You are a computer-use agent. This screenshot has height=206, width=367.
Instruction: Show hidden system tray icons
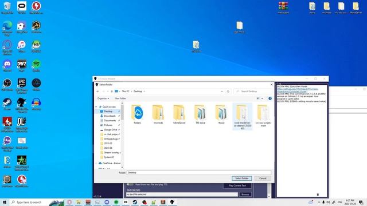[319, 202]
